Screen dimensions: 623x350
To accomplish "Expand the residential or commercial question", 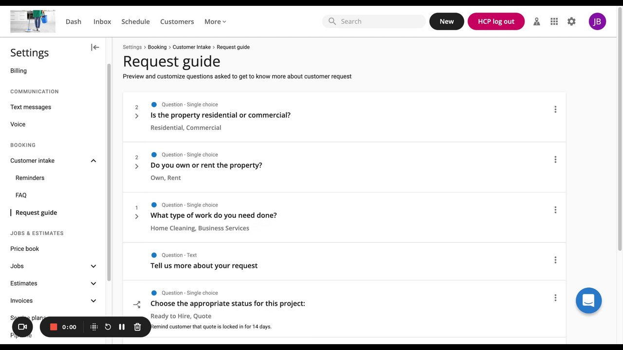I will click(x=137, y=116).
